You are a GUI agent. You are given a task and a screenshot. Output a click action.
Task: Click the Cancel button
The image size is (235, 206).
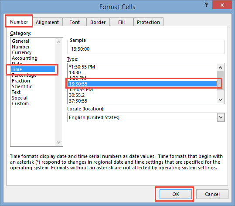[212, 194]
